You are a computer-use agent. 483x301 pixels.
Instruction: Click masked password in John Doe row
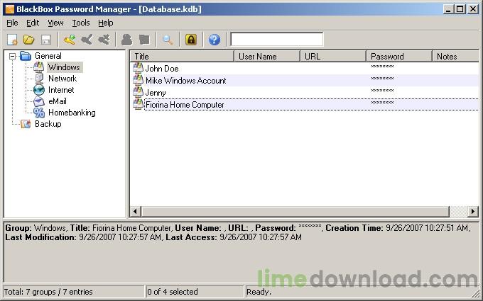click(382, 67)
